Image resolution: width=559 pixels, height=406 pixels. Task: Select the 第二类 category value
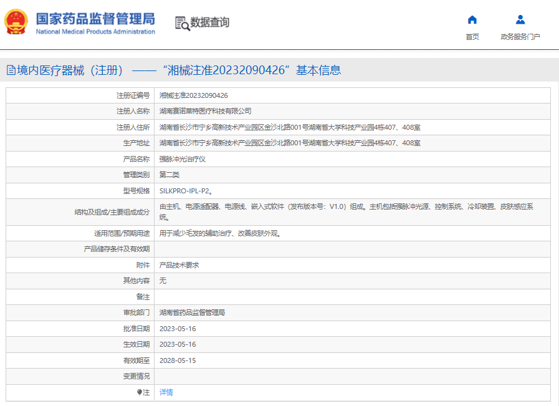(170, 175)
